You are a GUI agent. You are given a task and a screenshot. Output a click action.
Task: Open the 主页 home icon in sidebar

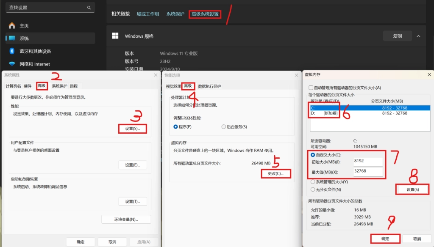[12, 25]
